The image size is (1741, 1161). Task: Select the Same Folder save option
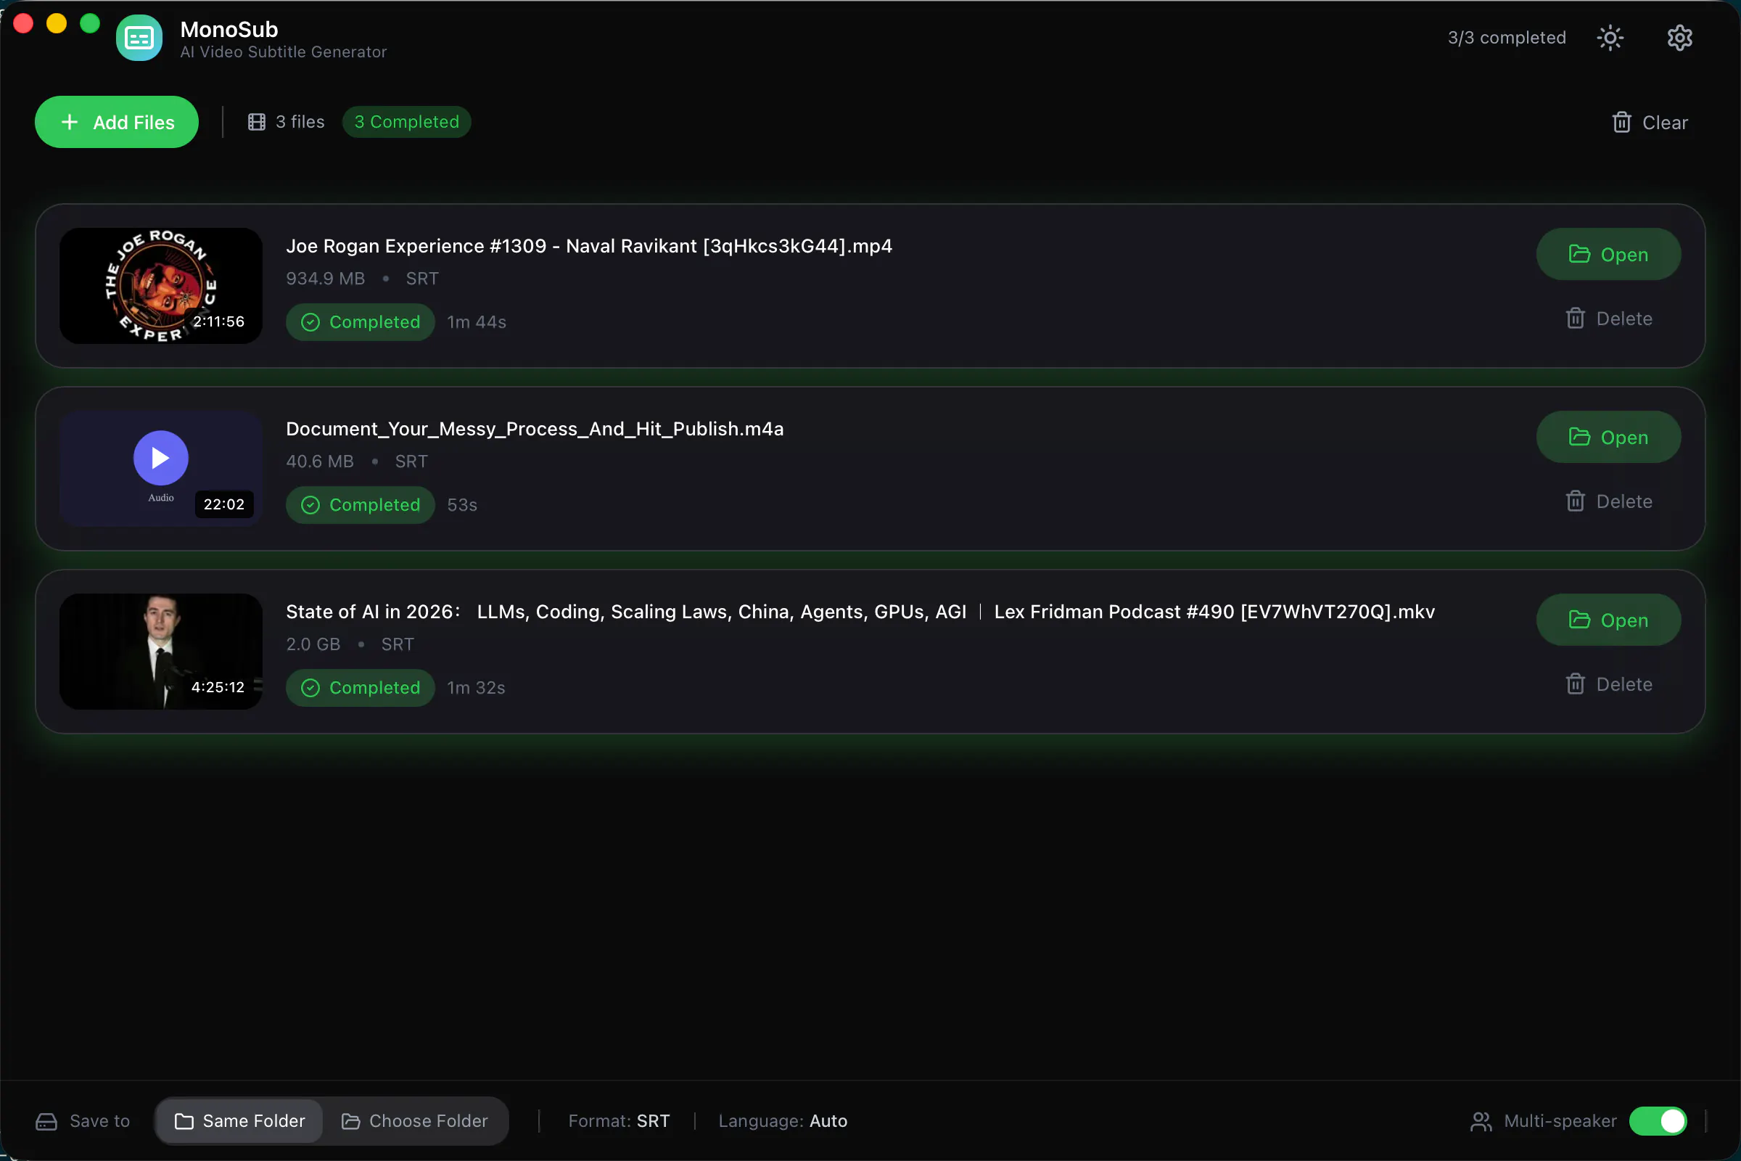[239, 1122]
